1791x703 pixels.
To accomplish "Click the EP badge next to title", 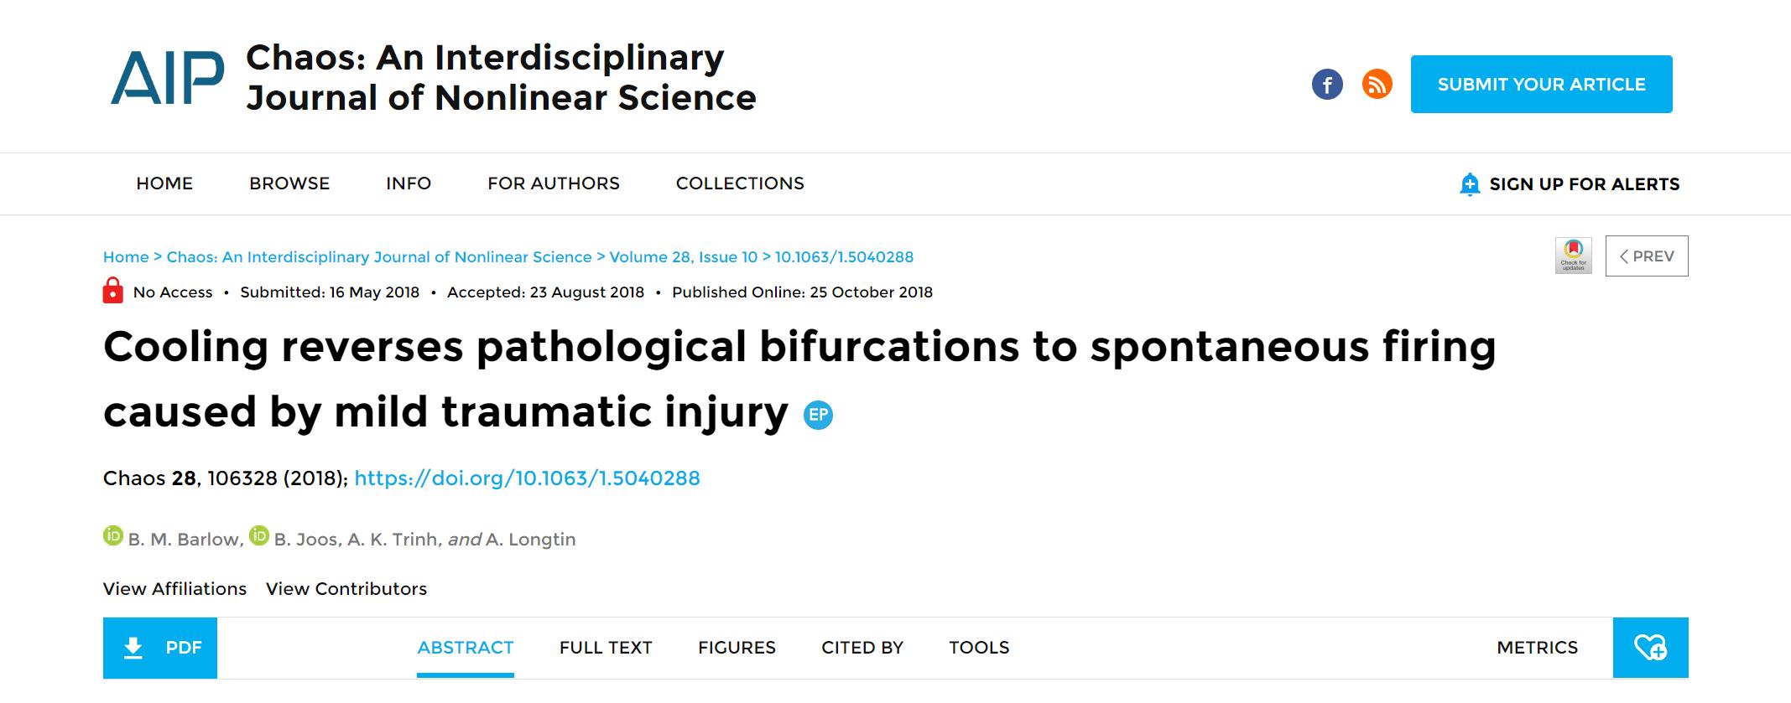I will pyautogui.click(x=818, y=415).
